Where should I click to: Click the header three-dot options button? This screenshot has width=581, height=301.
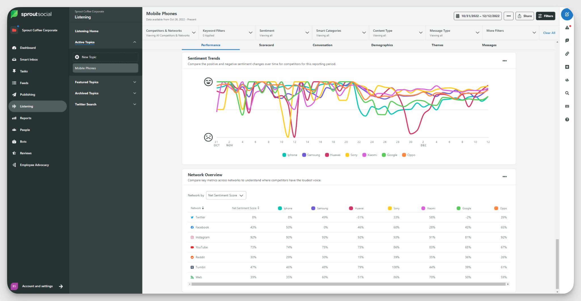[x=508, y=16]
